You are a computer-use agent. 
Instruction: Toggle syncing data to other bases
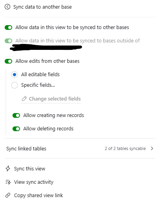tap(9, 27)
